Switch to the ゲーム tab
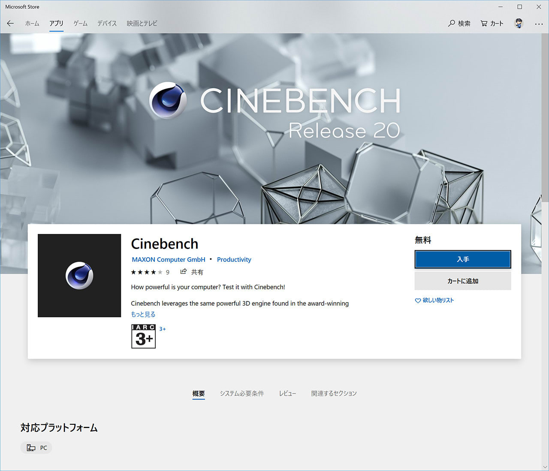 point(80,24)
